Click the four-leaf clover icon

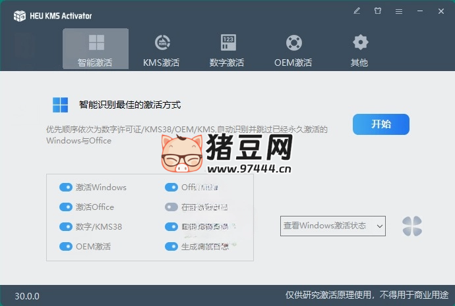[412, 226]
